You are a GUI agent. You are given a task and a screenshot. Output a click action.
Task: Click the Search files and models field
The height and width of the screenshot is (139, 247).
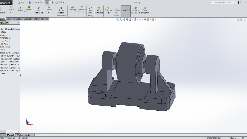coord(222,2)
